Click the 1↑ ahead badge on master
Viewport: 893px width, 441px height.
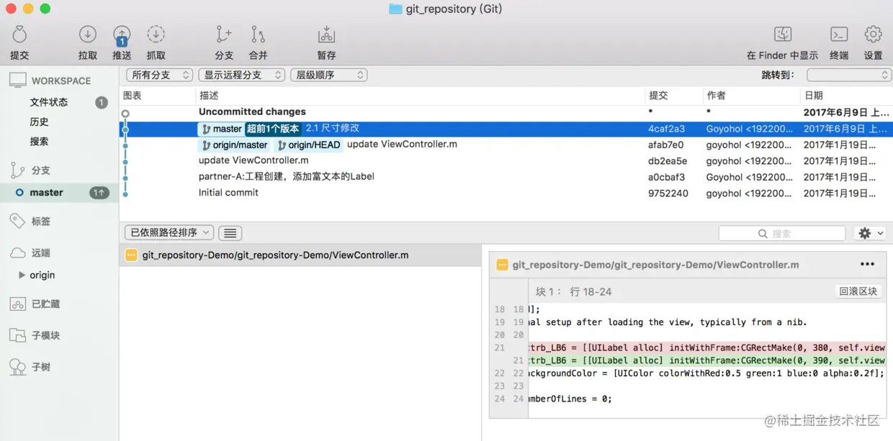[x=99, y=193]
